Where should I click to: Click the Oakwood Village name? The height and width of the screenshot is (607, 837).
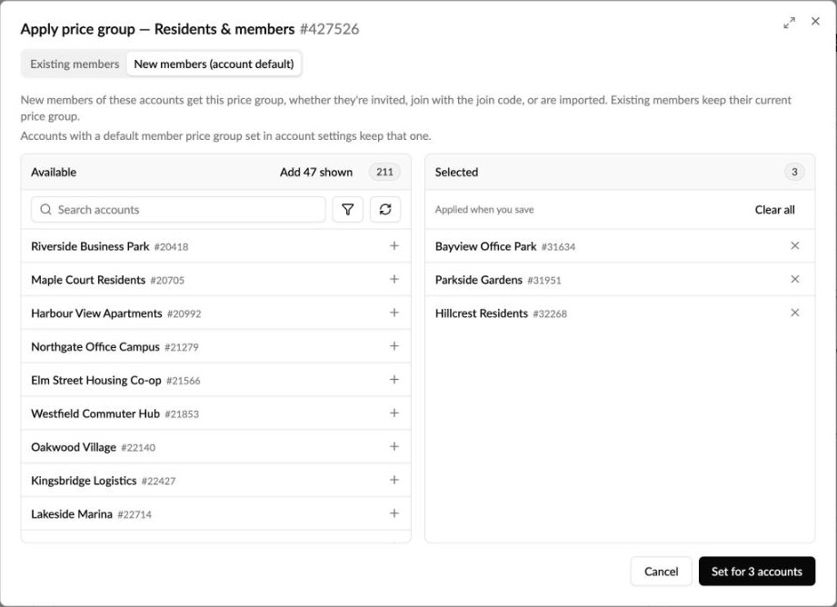pyautogui.click(x=73, y=447)
